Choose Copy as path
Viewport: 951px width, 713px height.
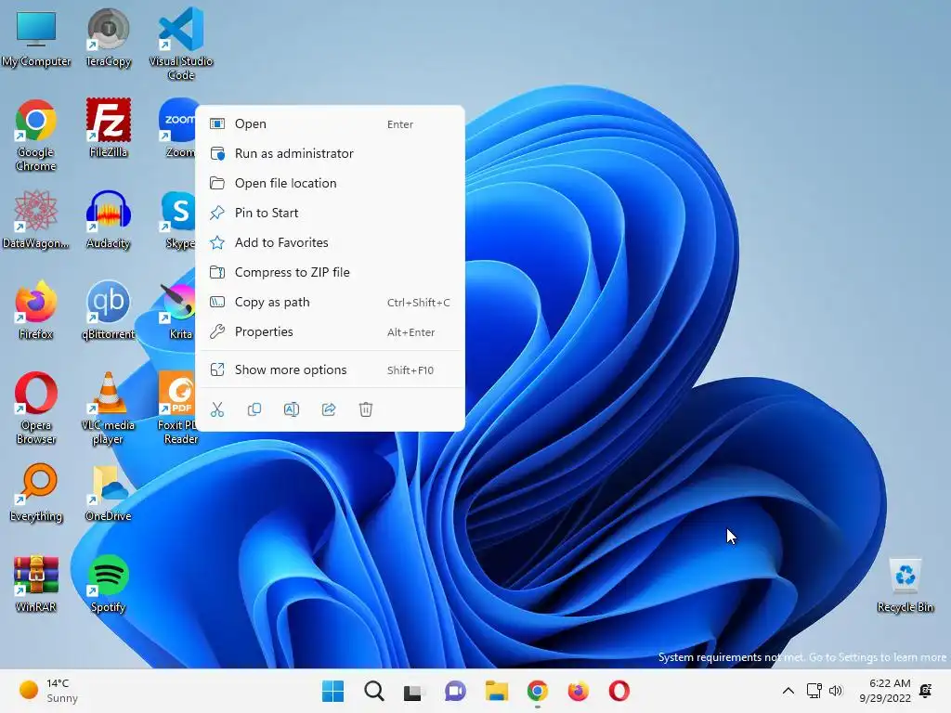330,302
